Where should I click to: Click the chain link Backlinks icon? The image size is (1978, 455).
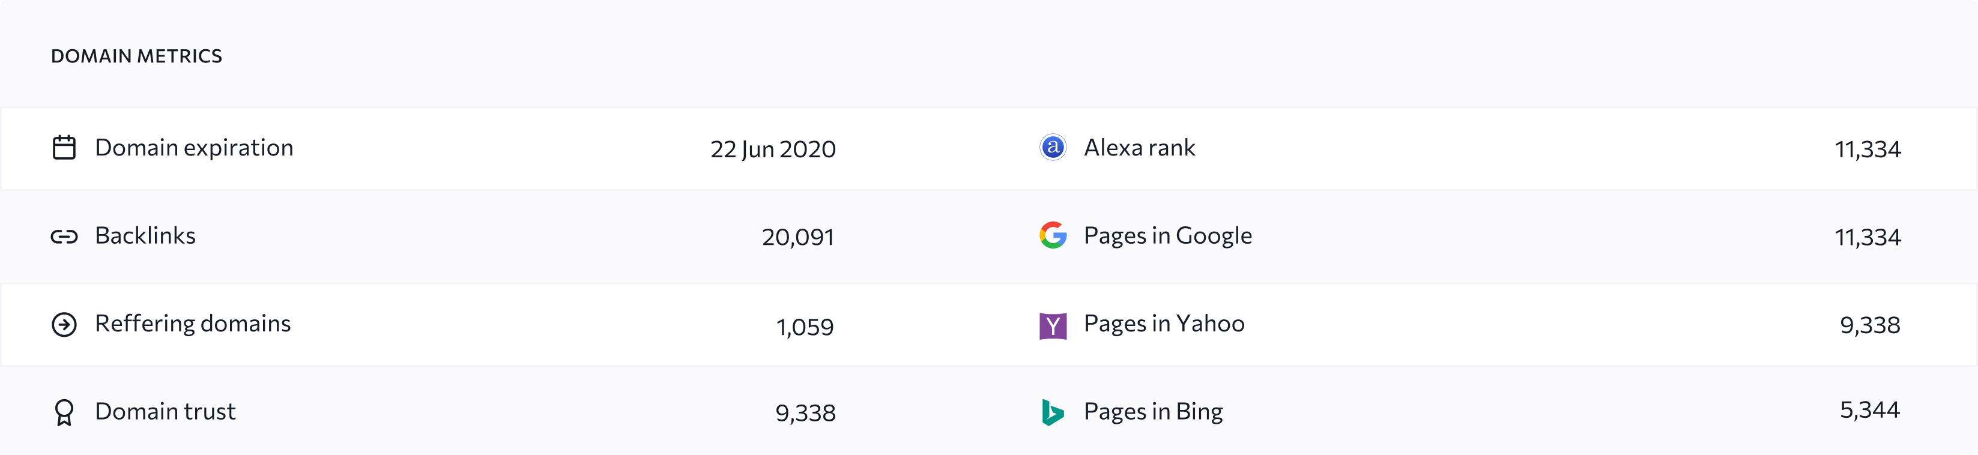click(64, 237)
